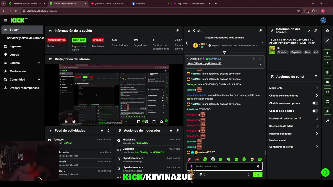
Task: Switch to the Shakadoto Stream browser tab
Action: [x=27, y=4]
